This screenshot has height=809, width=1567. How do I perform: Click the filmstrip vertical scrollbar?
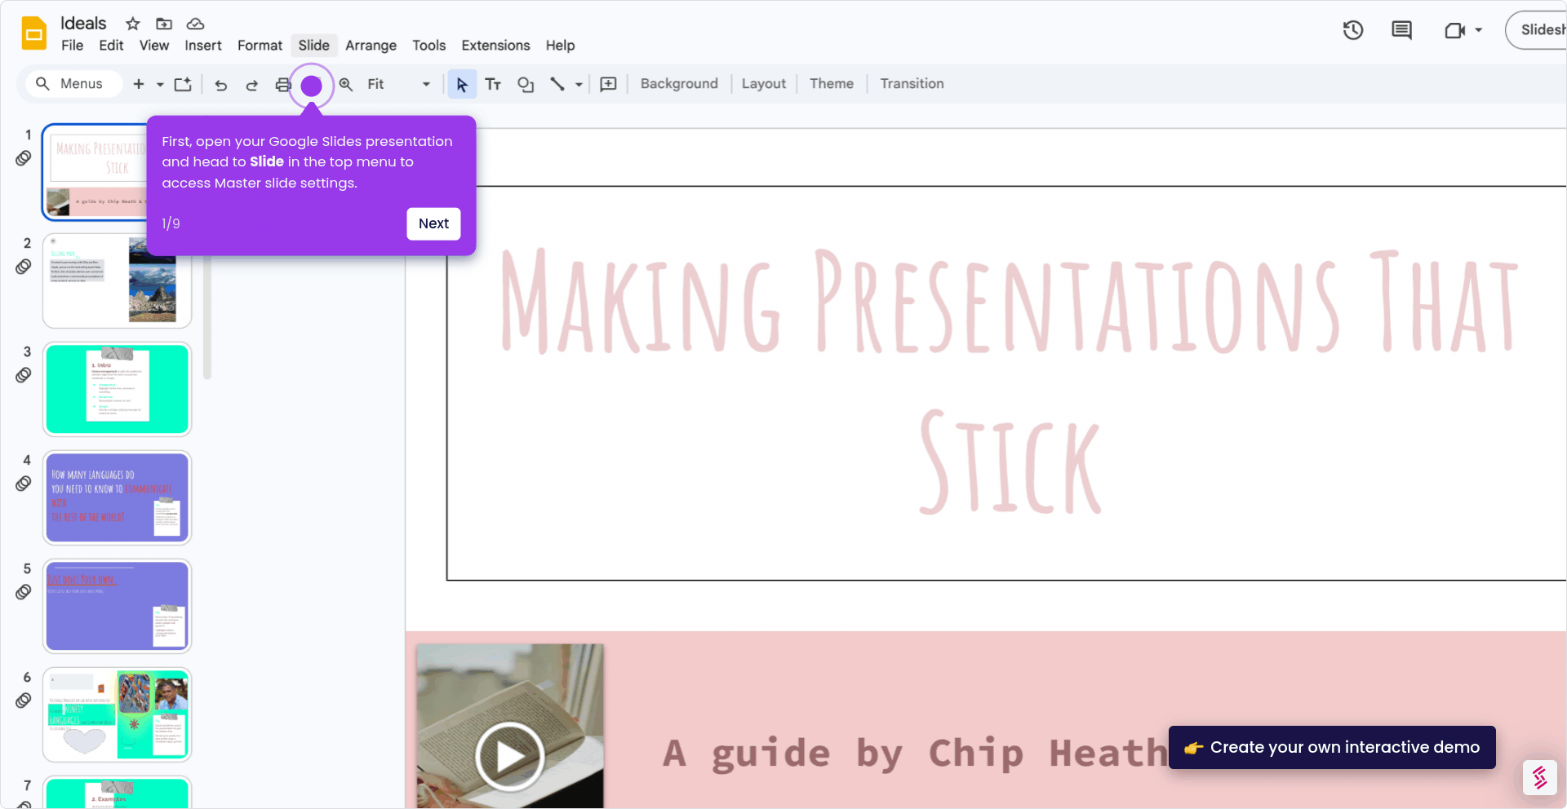point(207,318)
